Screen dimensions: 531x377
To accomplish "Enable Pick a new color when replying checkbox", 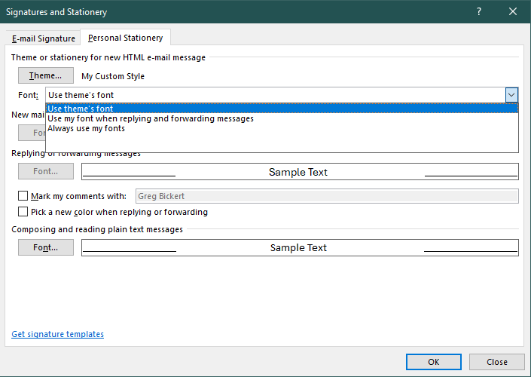I will [23, 212].
